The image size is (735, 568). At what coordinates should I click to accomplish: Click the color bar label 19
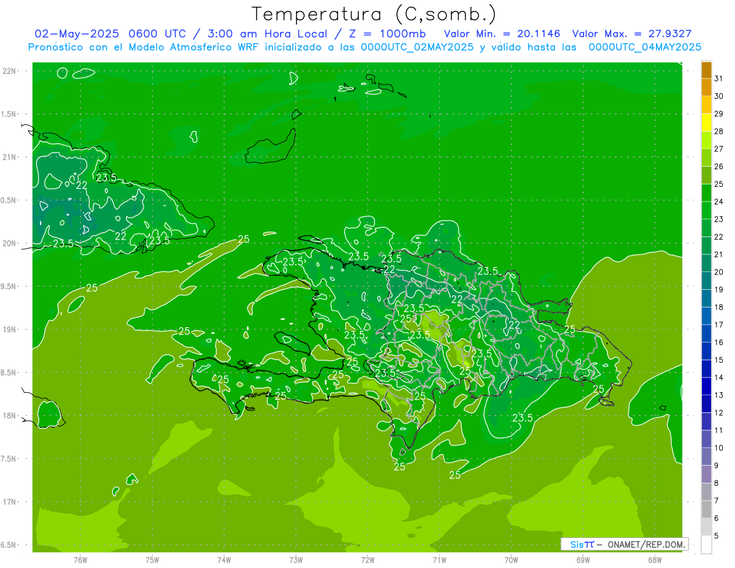pyautogui.click(x=719, y=289)
